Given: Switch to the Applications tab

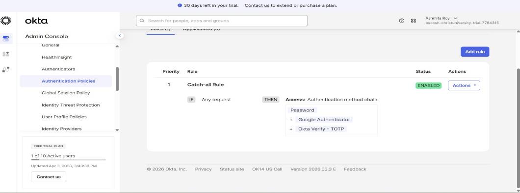Looking at the screenshot, I should point(201,30).
